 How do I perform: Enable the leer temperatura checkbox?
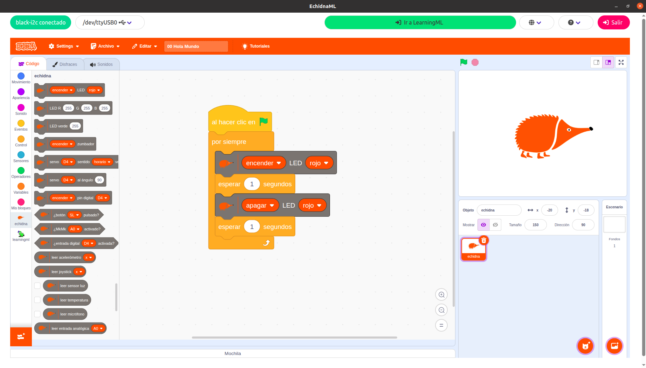click(37, 300)
